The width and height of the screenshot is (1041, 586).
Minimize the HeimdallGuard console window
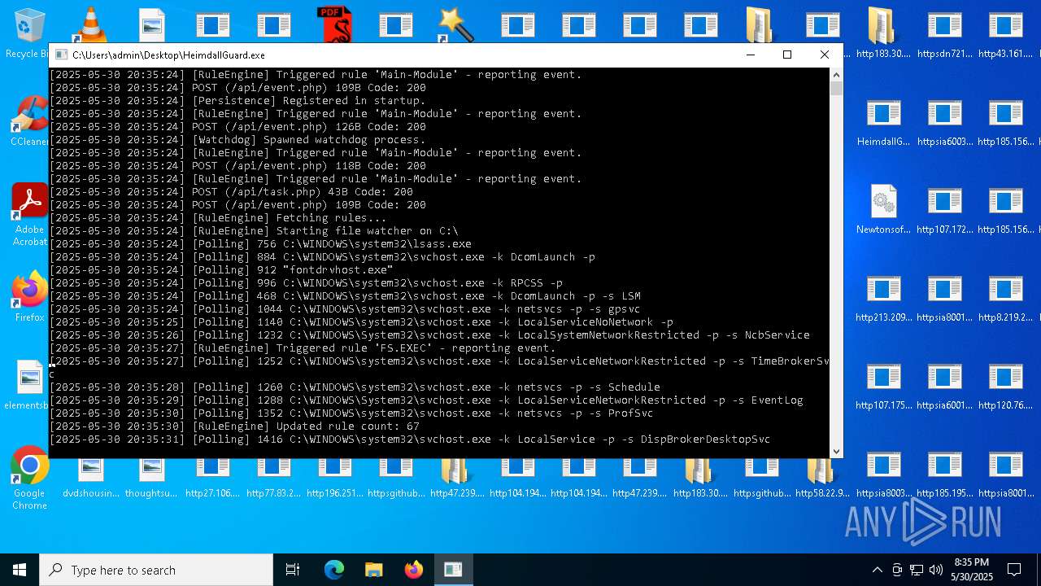coord(751,55)
